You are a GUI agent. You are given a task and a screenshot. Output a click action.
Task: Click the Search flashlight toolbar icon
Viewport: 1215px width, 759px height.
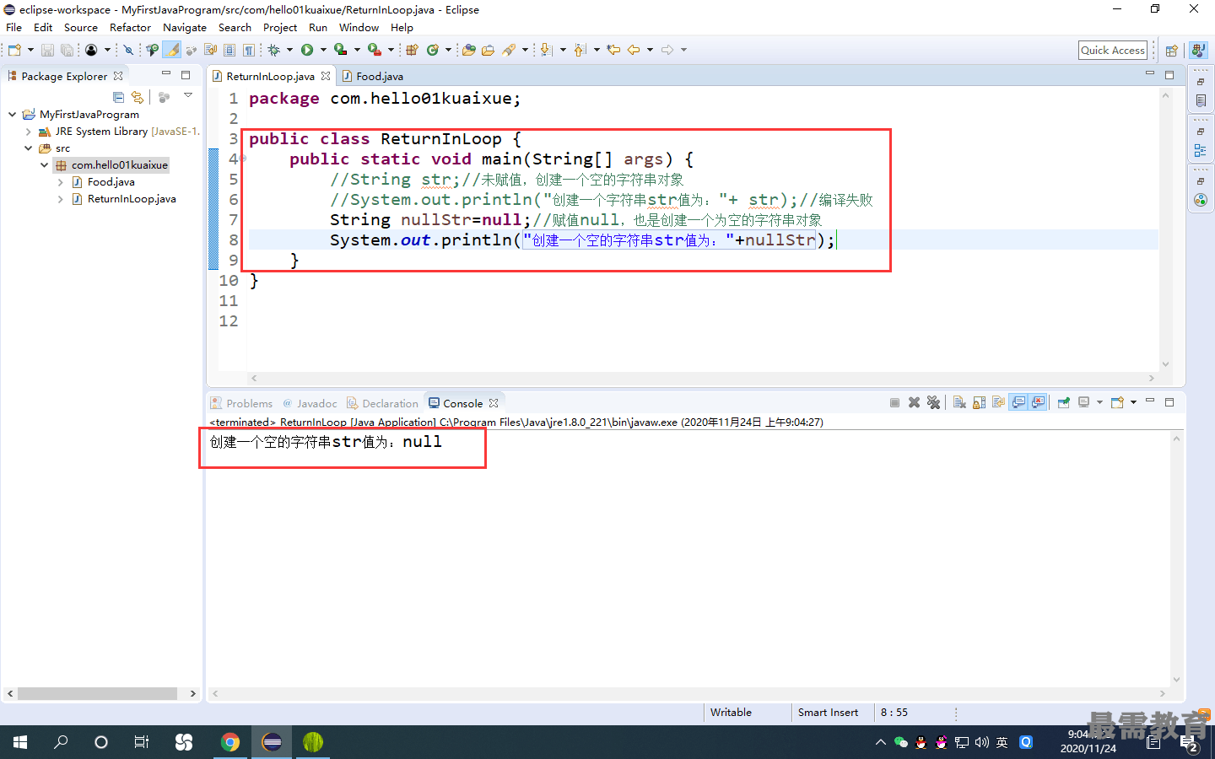tap(509, 50)
